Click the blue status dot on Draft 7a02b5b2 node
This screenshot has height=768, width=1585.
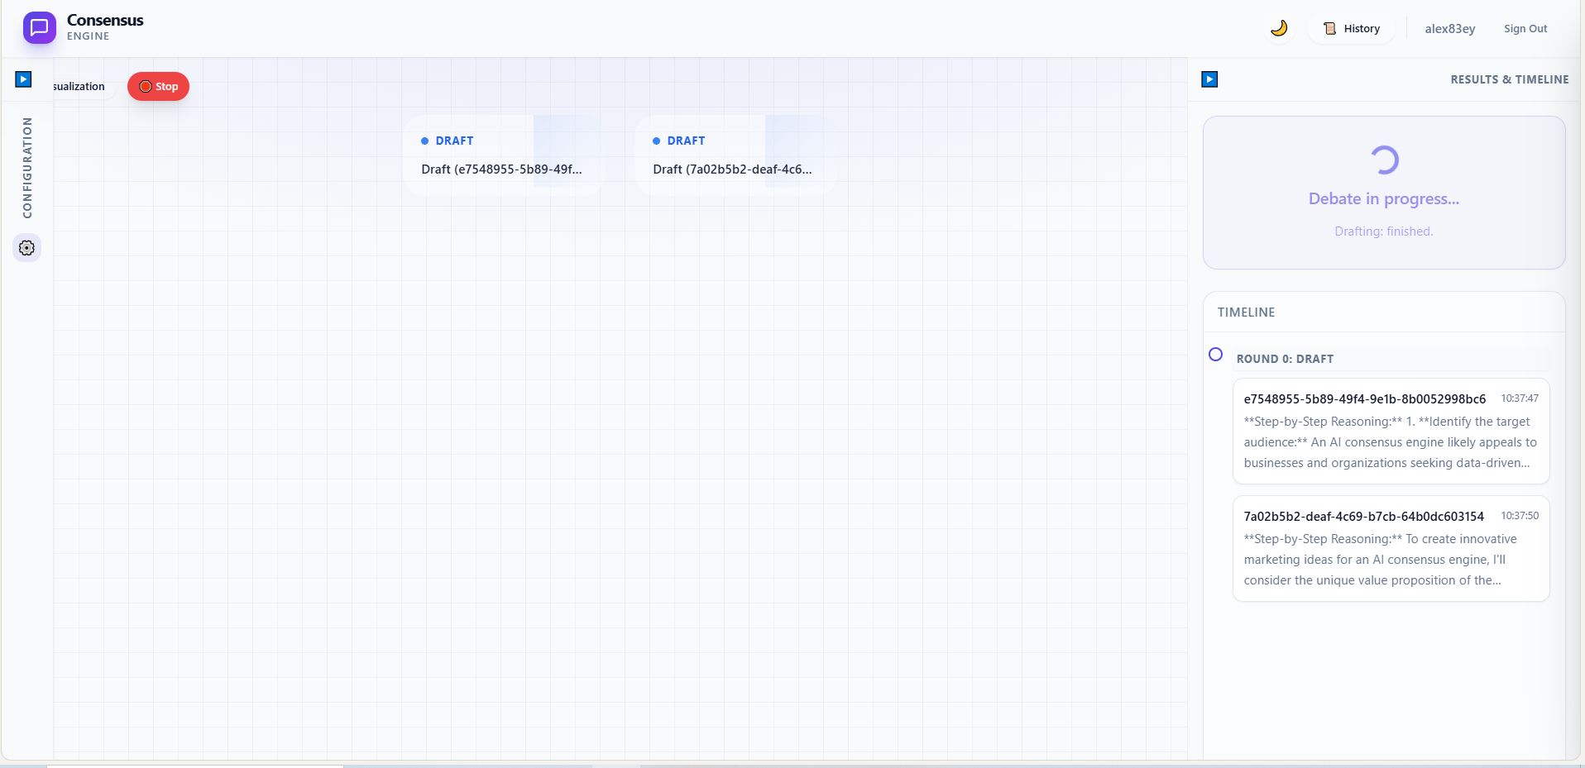(x=658, y=141)
